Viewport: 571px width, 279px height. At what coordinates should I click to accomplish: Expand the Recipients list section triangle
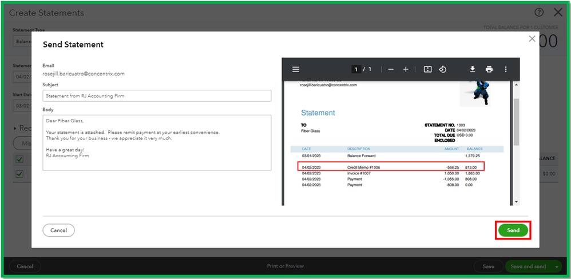click(x=15, y=129)
